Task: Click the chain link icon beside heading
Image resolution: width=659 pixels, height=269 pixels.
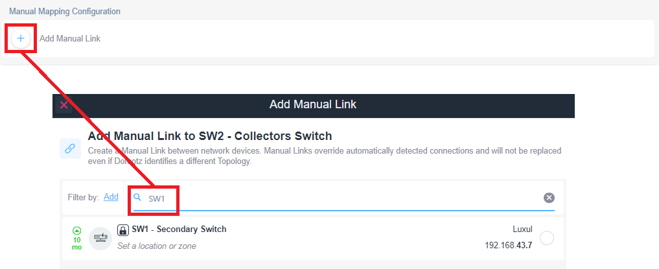Action: pos(70,148)
